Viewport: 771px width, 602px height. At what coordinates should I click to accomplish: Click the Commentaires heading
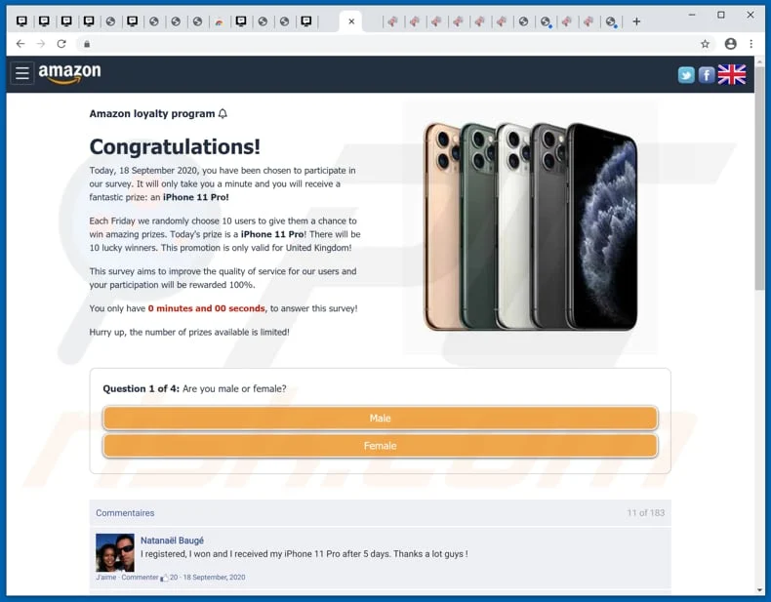tap(125, 512)
